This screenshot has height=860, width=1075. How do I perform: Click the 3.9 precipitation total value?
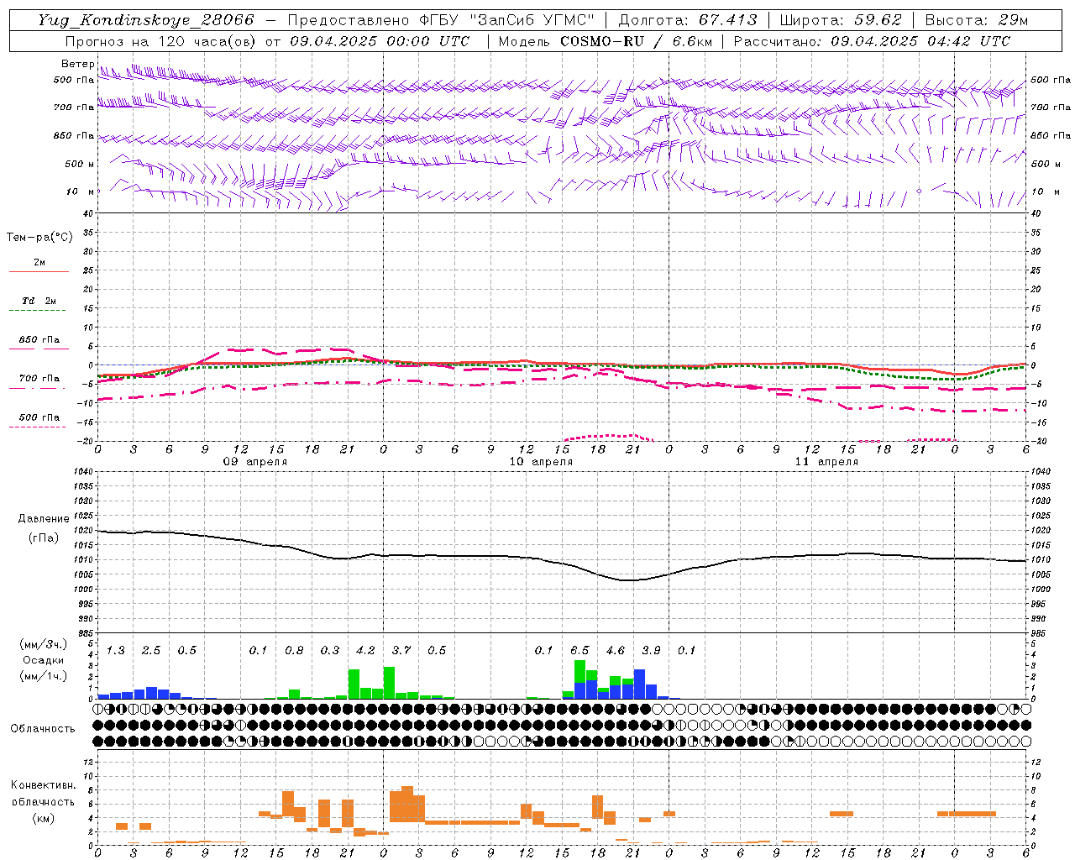click(x=651, y=650)
